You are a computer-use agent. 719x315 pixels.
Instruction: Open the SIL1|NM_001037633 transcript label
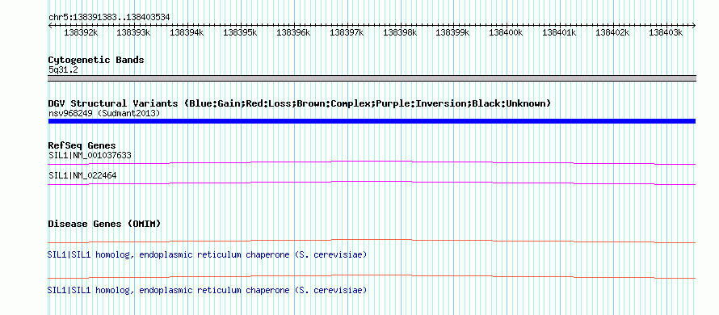pyautogui.click(x=90, y=155)
